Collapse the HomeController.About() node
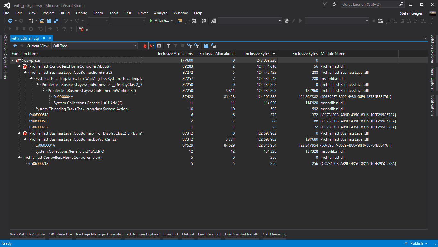Screen dimensions: 438x247 pos(19,66)
